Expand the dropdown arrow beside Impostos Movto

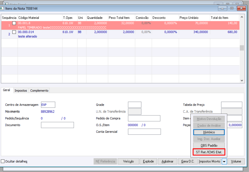pyautogui.click(x=224, y=162)
